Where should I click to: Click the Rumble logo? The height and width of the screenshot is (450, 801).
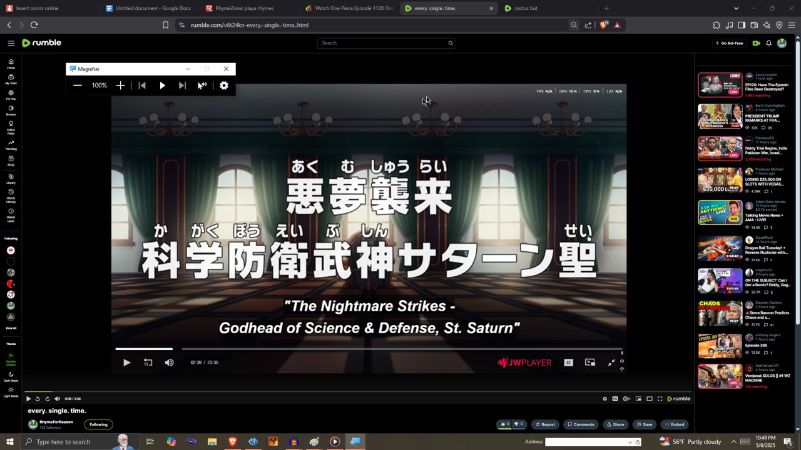coord(42,43)
